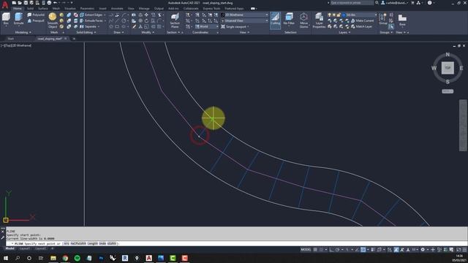
Task: Select the Box solid tool
Action: click(x=6, y=19)
